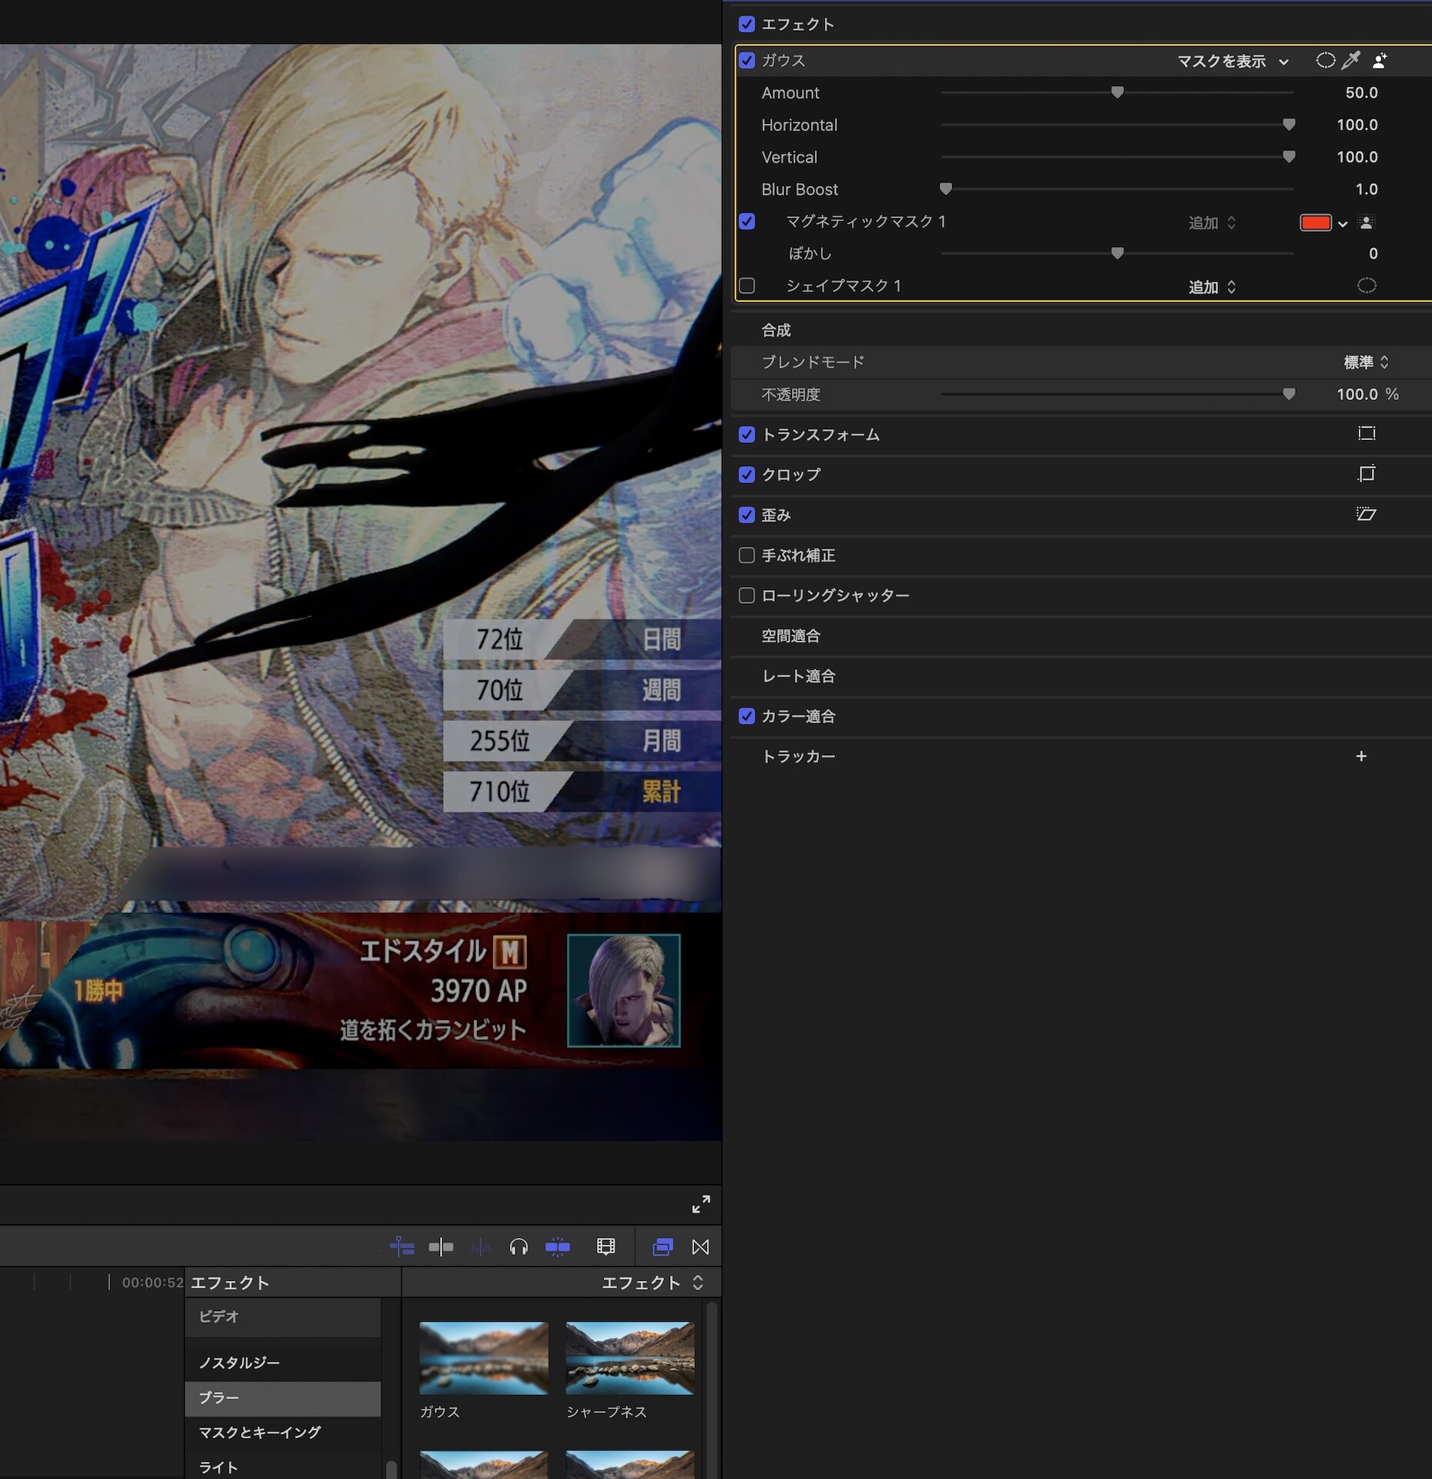Click the レート適合 section label

pyautogui.click(x=798, y=676)
